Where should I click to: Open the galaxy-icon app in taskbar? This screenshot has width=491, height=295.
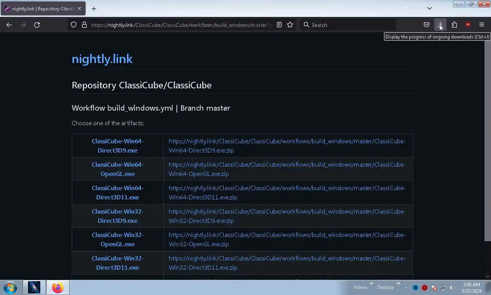34,287
